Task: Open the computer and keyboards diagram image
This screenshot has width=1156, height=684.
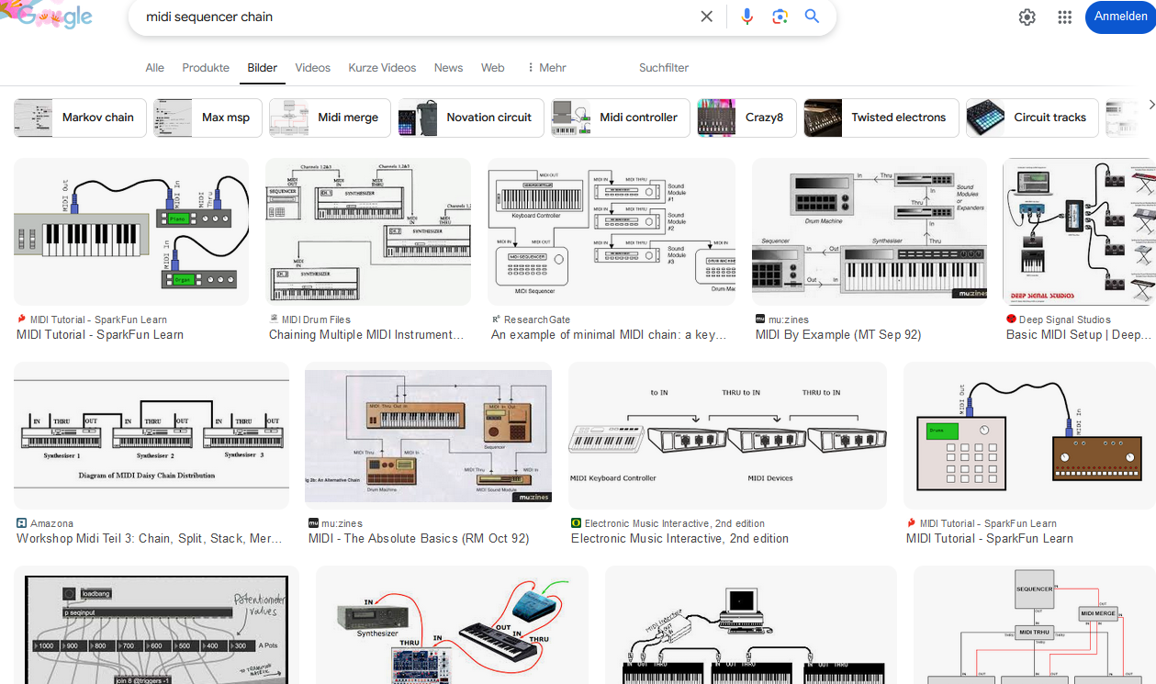Action: click(751, 624)
